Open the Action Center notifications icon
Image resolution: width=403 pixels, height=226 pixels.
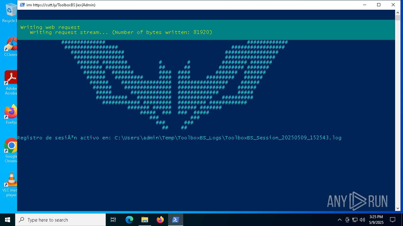click(x=393, y=220)
